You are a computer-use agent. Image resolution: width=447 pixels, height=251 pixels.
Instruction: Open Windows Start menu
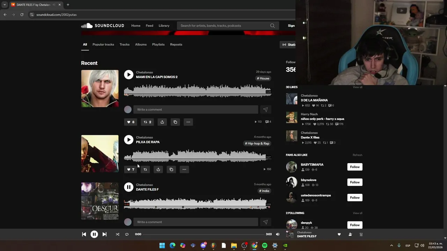(162, 245)
